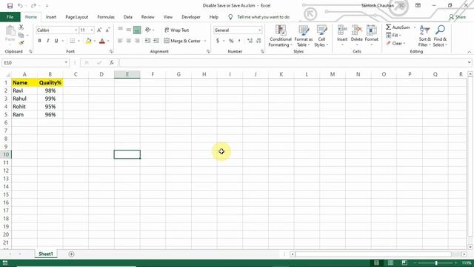Decrease font size with the smaller A icon

click(x=107, y=30)
